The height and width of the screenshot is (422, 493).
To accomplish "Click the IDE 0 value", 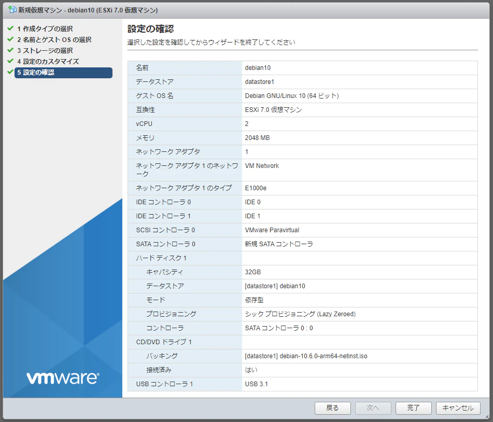I will [253, 202].
